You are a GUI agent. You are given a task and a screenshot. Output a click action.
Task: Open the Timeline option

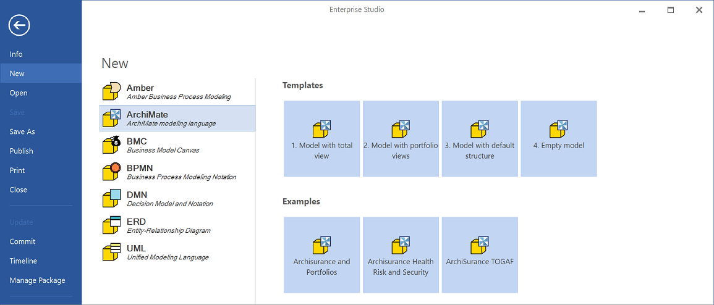23,261
